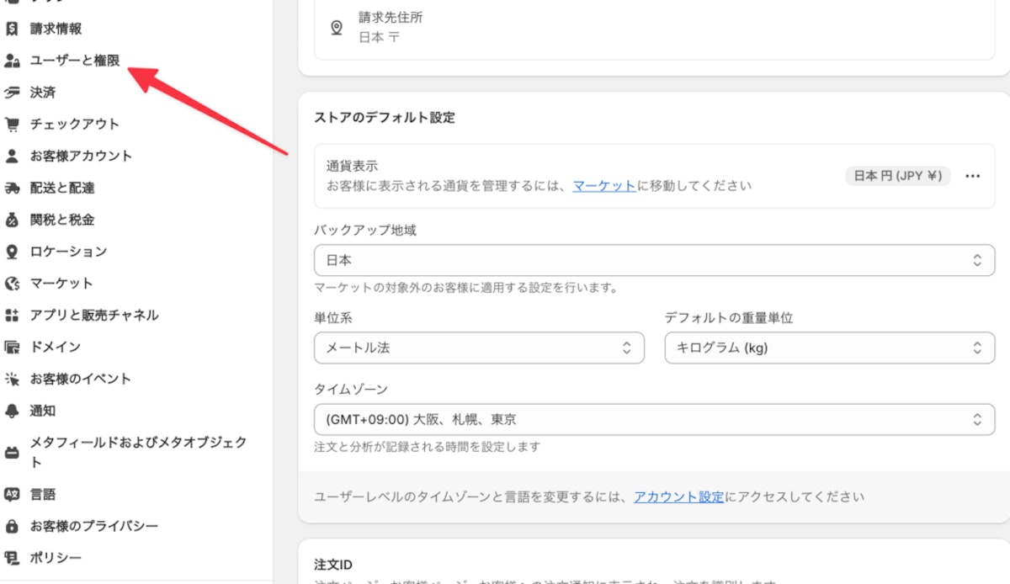Open the お客様アカウント person icon

tap(12, 156)
